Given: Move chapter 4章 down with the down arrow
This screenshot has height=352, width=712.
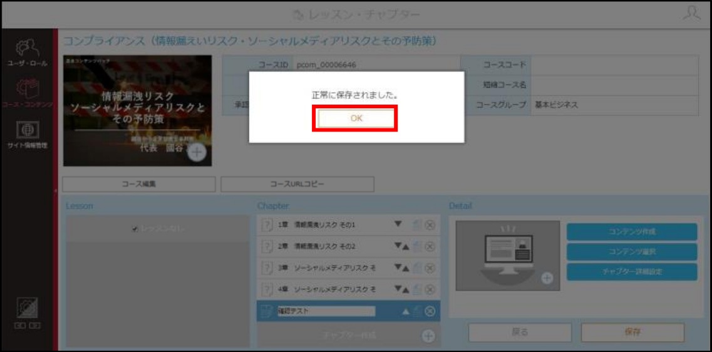Looking at the screenshot, I should (x=398, y=289).
